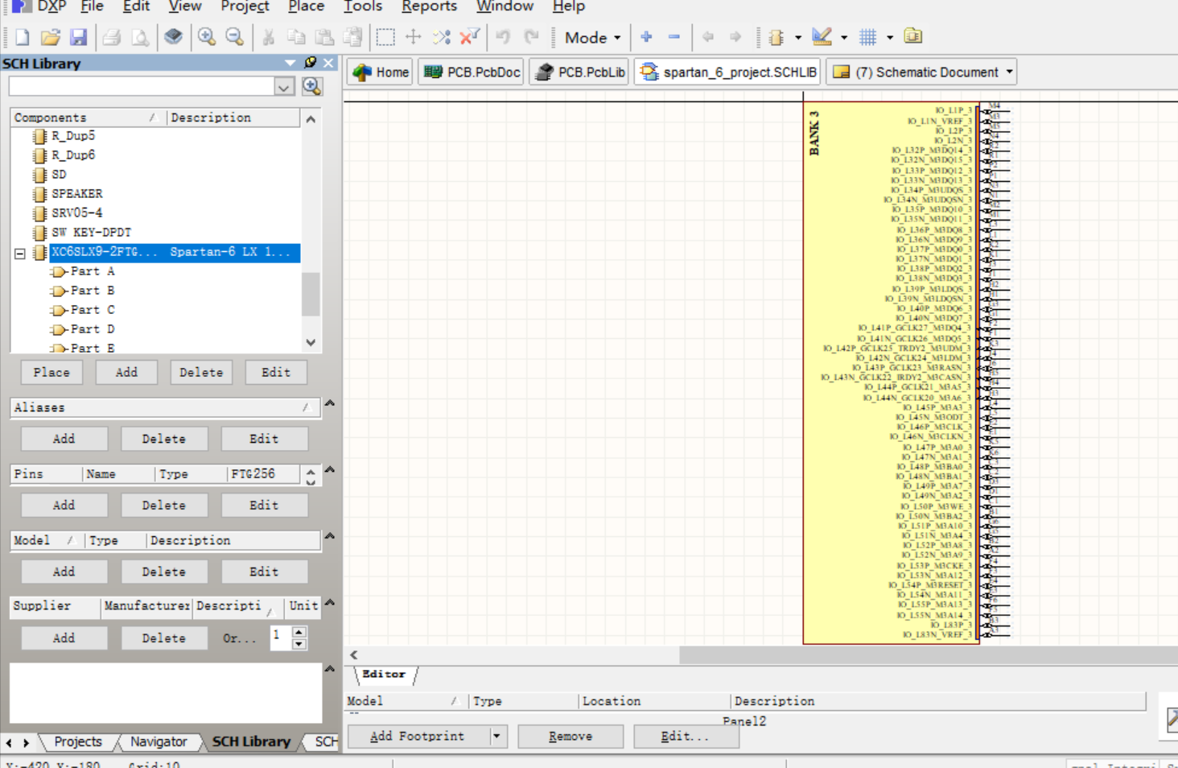
Task: Click the Paste clipboard icon
Action: tap(324, 37)
